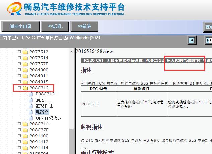Expand the P077514 tree node

[x=19, y=58]
